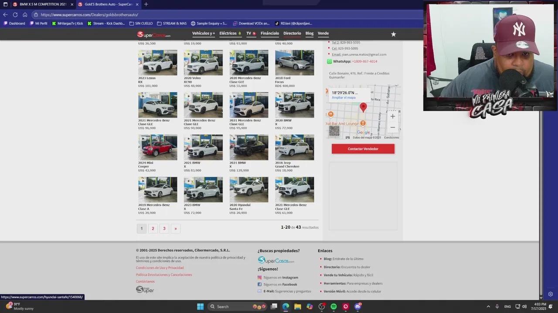This screenshot has width=558, height=313.
Task: Open the Vende menu item
Action: [x=323, y=33]
